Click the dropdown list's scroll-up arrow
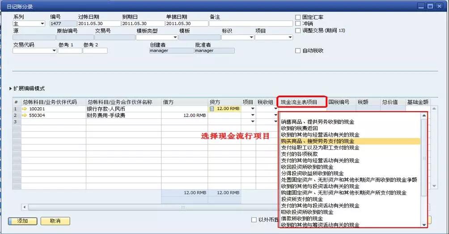The width and height of the screenshot is (449, 234). [x=424, y=116]
